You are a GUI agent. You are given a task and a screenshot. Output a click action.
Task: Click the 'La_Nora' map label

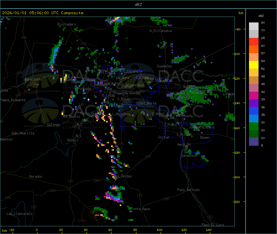122,78
